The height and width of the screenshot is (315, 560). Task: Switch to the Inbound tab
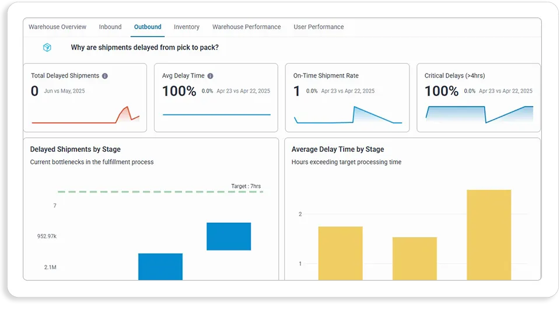pyautogui.click(x=110, y=27)
